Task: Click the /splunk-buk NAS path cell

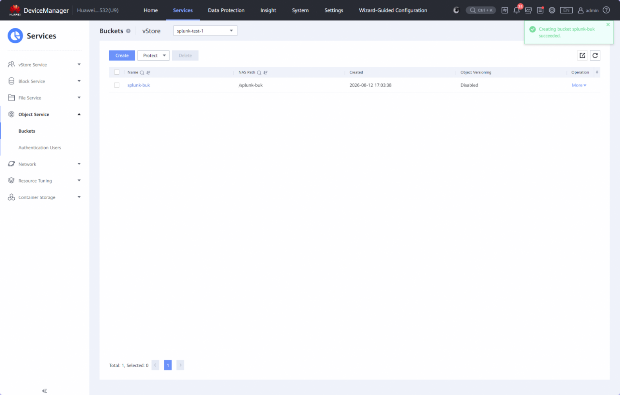Action: pos(250,85)
